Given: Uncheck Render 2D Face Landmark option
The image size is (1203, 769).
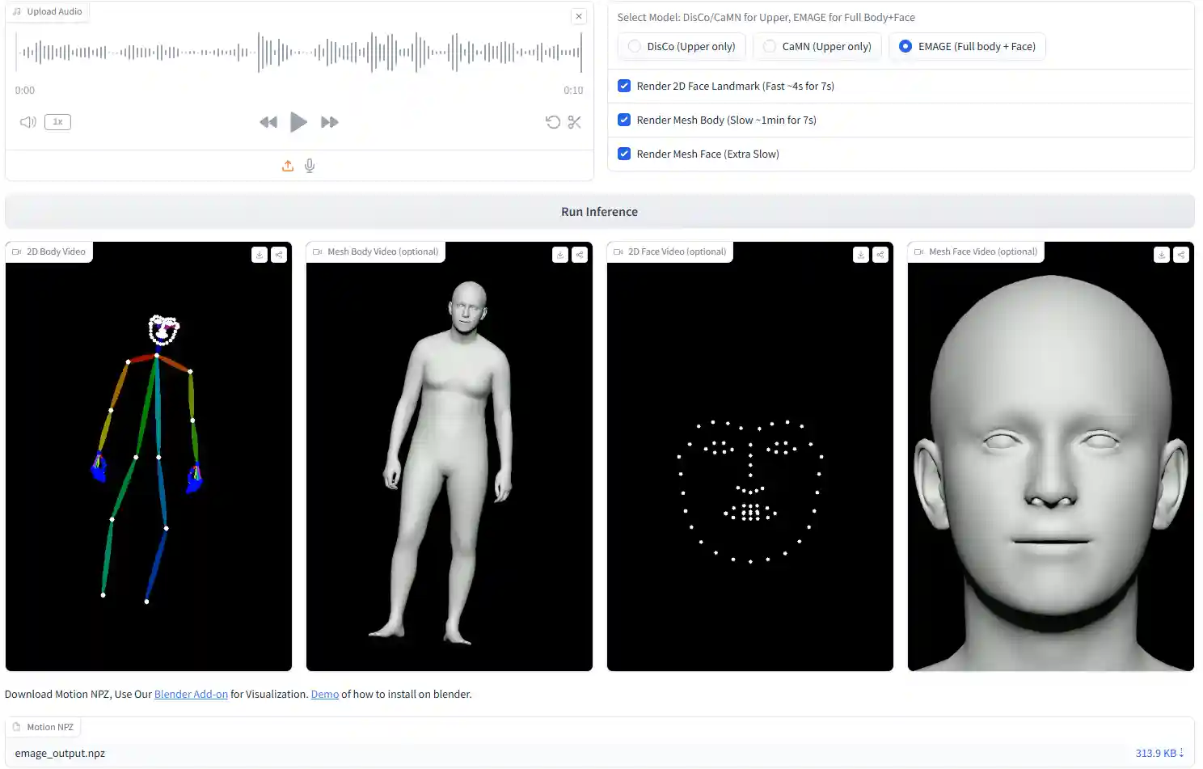Looking at the screenshot, I should click(x=624, y=86).
